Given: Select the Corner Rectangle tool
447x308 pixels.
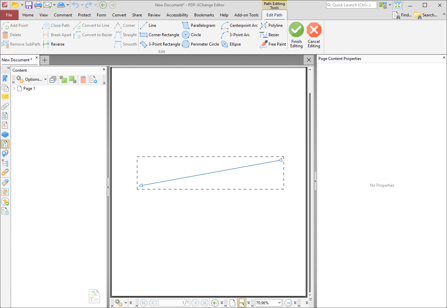Looking at the screenshot, I should point(160,35).
